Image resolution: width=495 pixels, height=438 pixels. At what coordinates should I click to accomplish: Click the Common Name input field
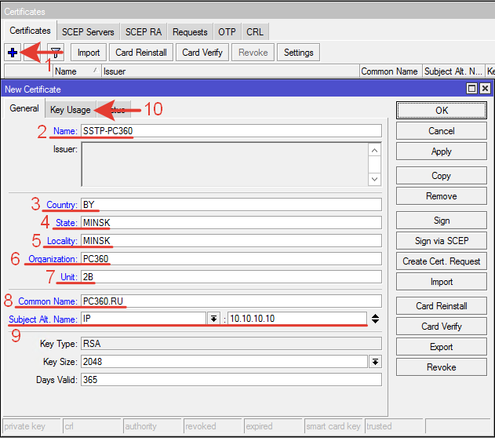(x=231, y=301)
